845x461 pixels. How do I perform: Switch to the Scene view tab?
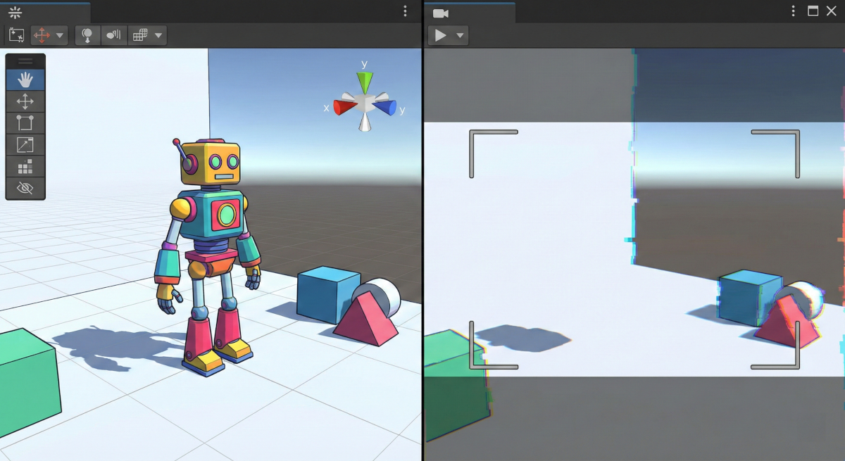pos(15,13)
